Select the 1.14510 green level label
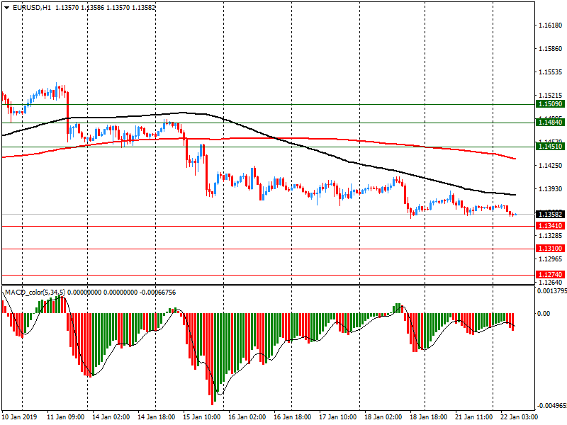The width and height of the screenshot is (567, 425). (x=550, y=147)
